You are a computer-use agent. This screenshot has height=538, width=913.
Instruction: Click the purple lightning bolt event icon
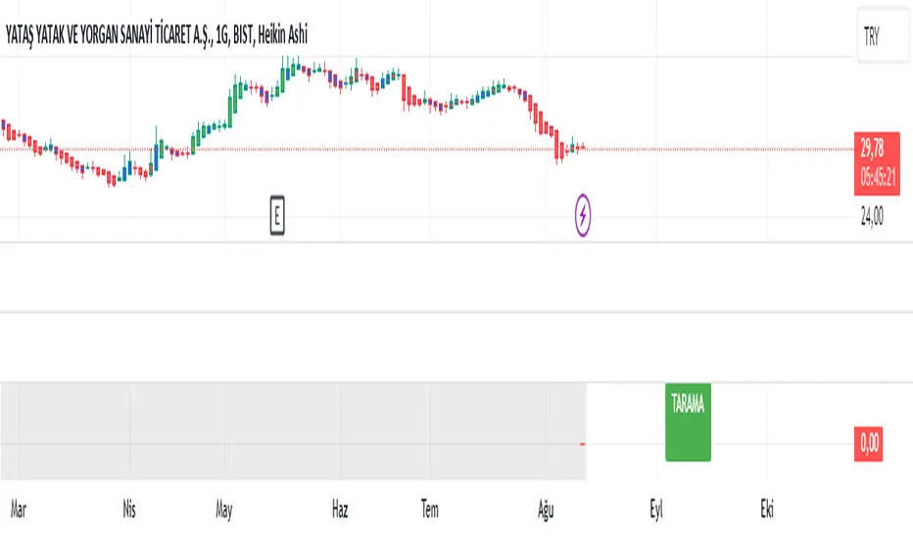(583, 215)
